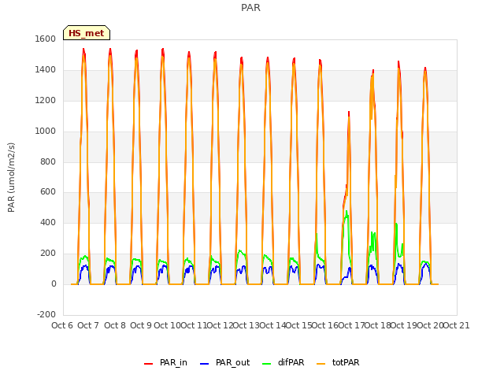Click the blue PAR_out legend swatch
The height and width of the screenshot is (378, 504).
(205, 364)
